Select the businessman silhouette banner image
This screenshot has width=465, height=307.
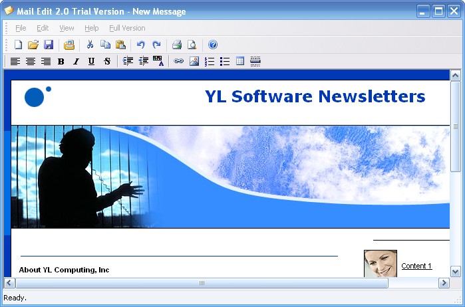(x=230, y=177)
